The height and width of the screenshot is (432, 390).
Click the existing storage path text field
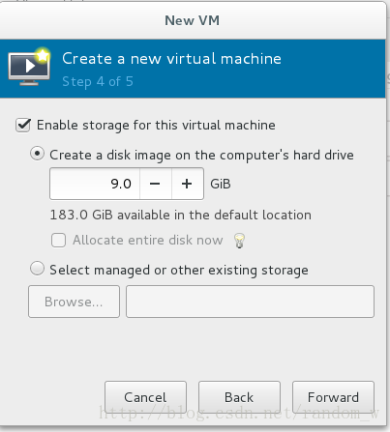pyautogui.click(x=250, y=302)
